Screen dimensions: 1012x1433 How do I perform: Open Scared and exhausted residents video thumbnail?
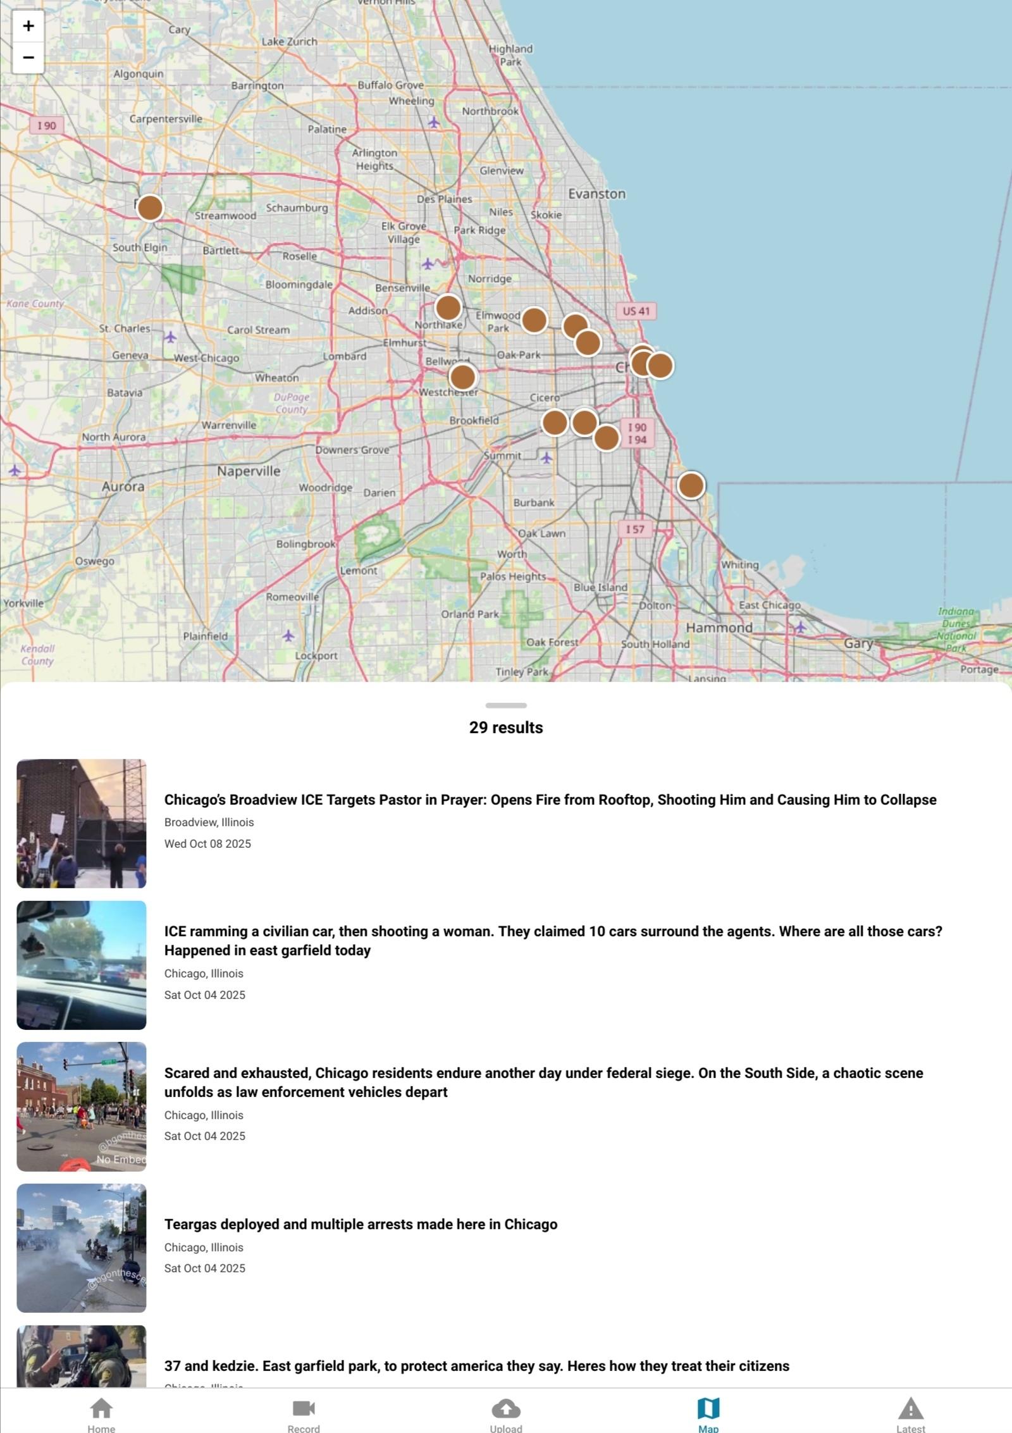click(82, 1107)
